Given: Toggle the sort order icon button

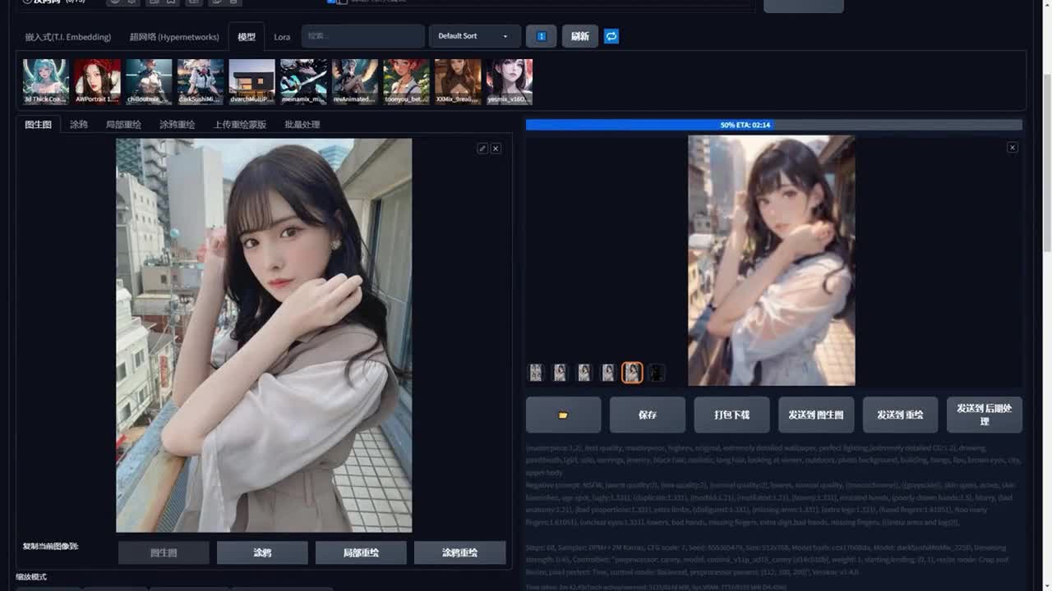Looking at the screenshot, I should (541, 36).
